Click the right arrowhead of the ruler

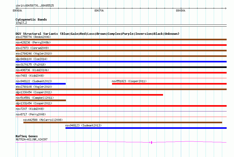[x=226, y=8]
